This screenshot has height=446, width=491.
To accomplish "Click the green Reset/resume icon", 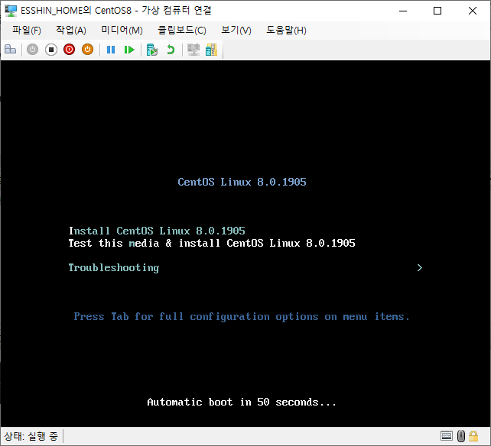I will pos(129,50).
